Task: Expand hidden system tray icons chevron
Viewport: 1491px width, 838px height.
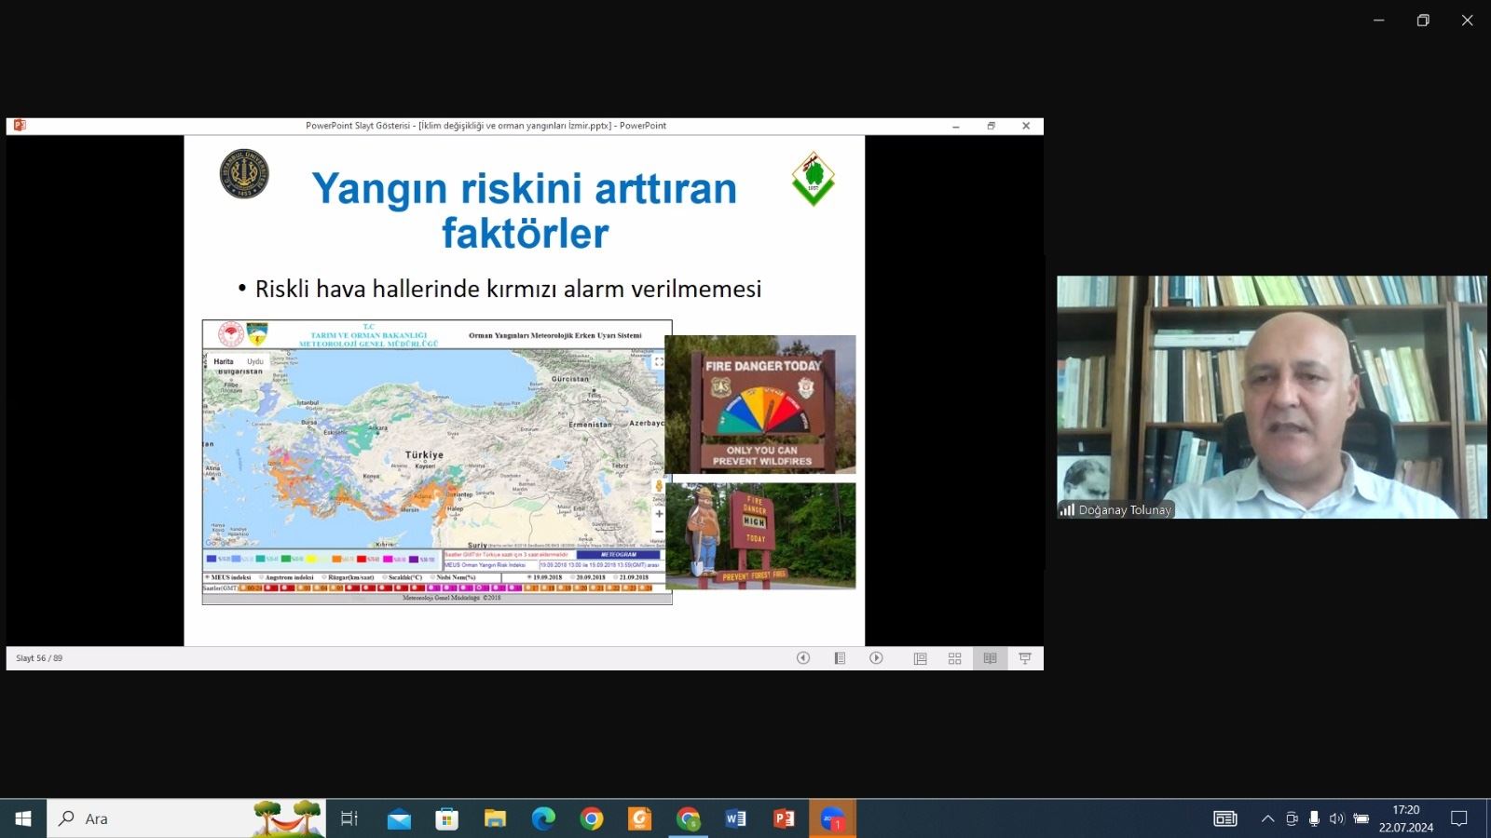Action: [x=1267, y=818]
